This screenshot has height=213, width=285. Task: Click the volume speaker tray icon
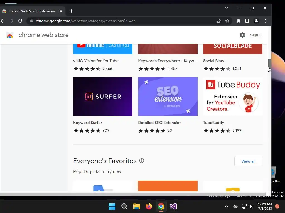pyautogui.click(x=251, y=206)
